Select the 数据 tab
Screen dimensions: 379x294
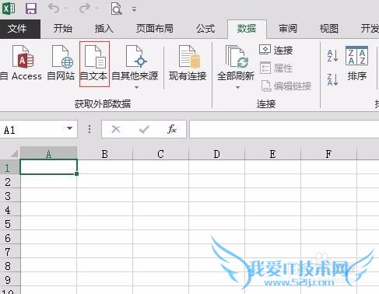click(x=247, y=29)
